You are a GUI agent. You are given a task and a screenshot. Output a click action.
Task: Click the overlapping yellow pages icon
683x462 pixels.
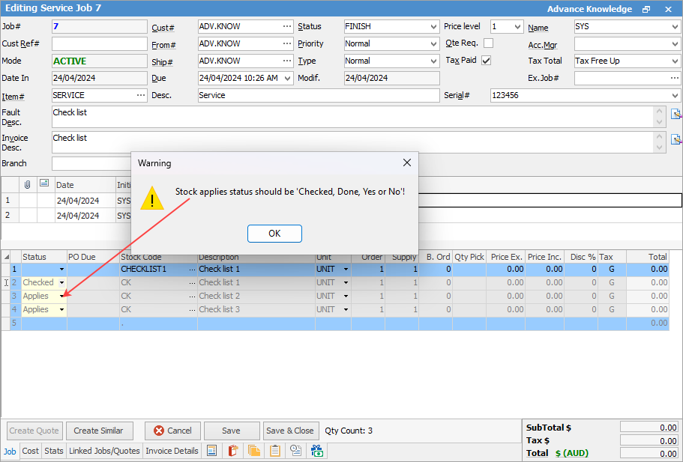(x=254, y=451)
